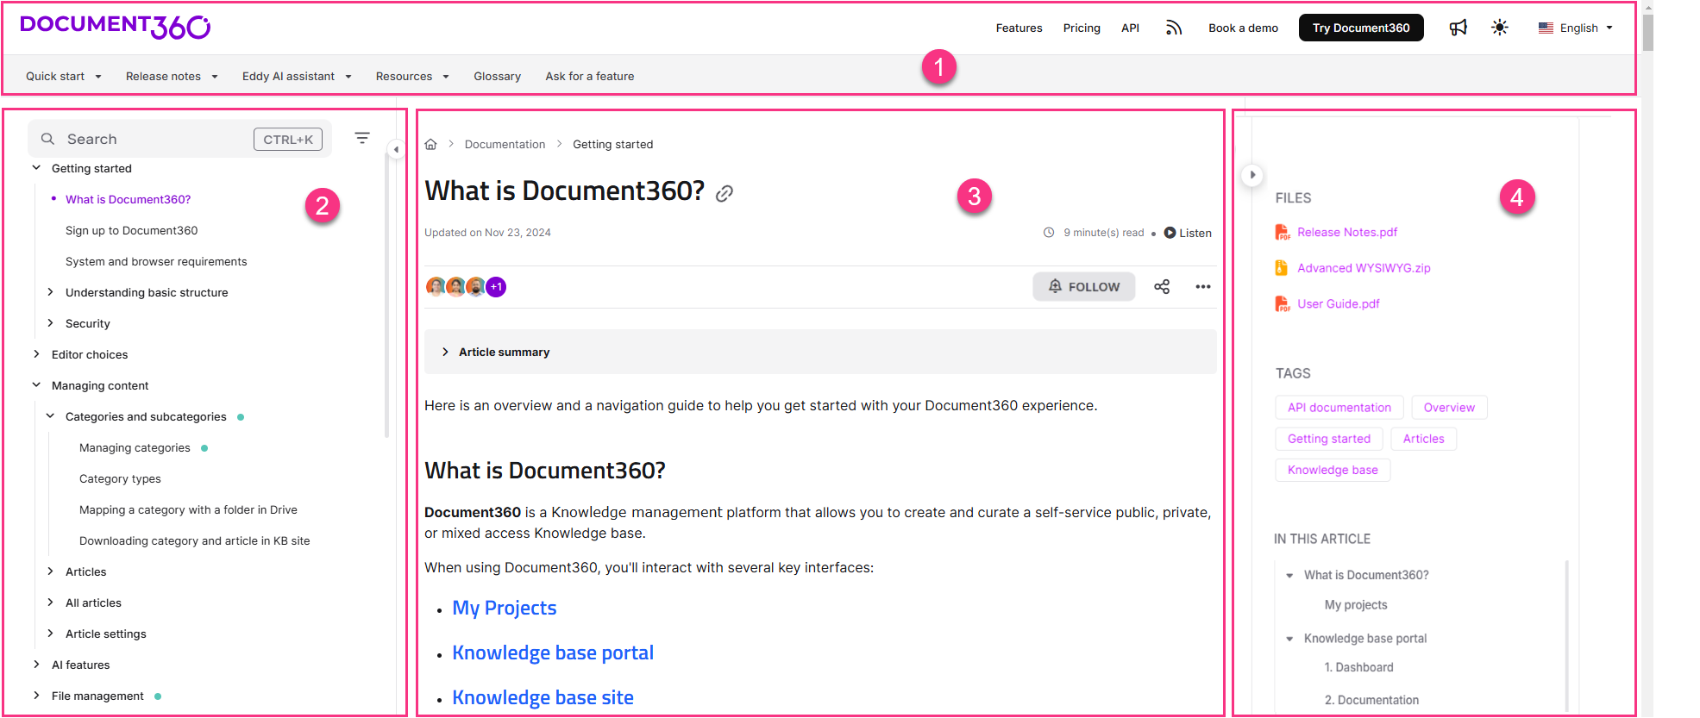Toggle the light/dark theme sun icon
Image resolution: width=1700 pixels, height=718 pixels.
pos(1500,28)
